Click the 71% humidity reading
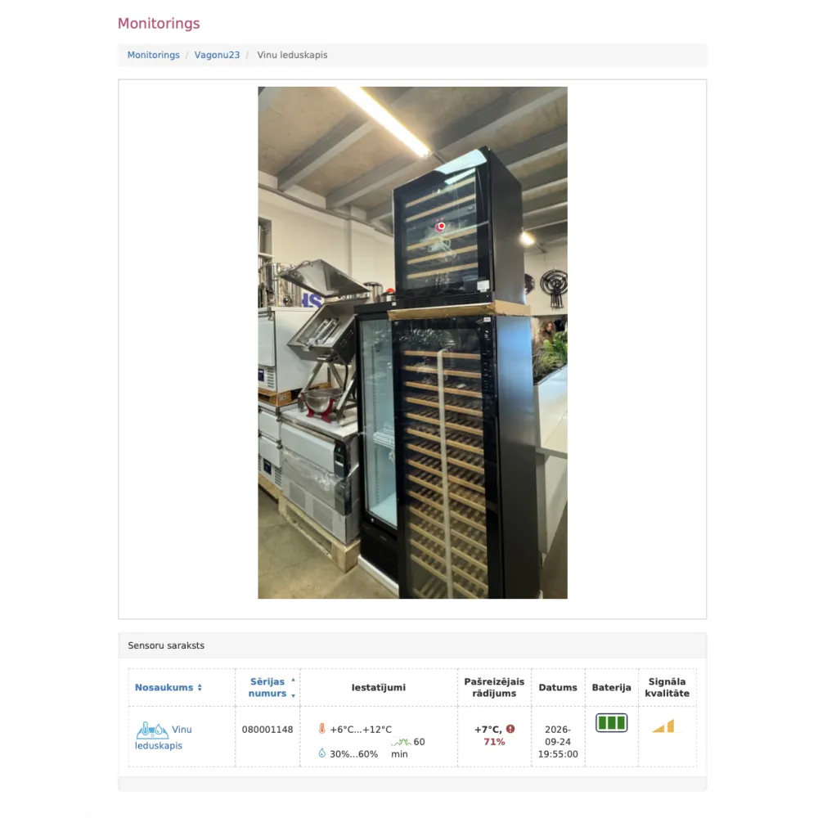This screenshot has height=818, width=818. (x=494, y=742)
